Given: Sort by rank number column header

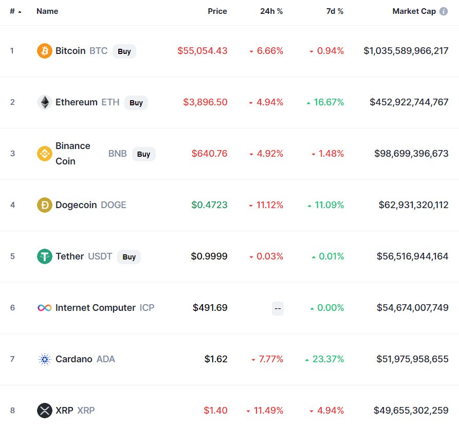Looking at the screenshot, I should pos(15,11).
